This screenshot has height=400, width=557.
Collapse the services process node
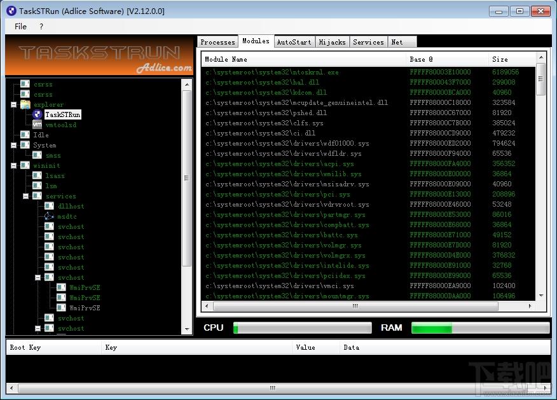pos(25,196)
